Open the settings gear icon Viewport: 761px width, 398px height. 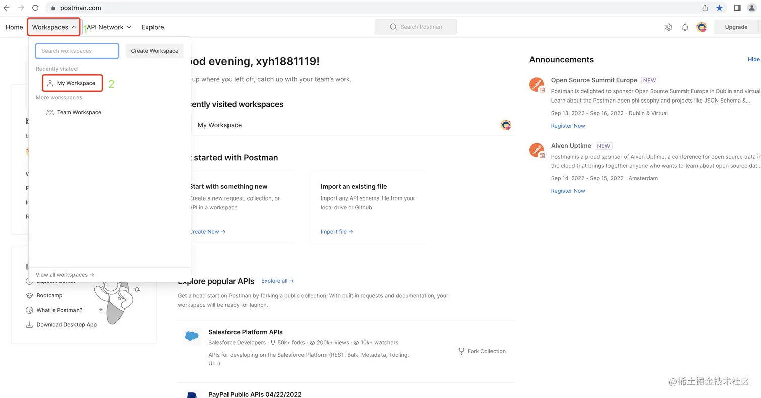(x=669, y=27)
